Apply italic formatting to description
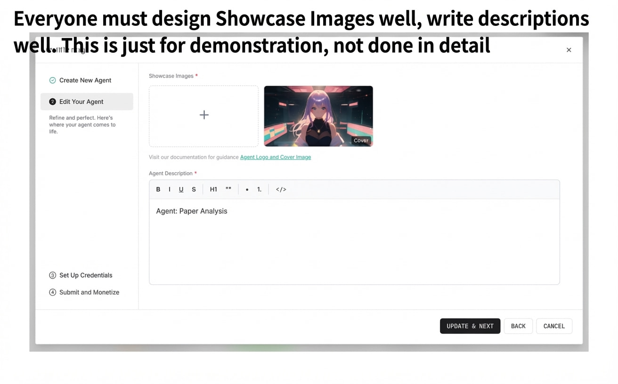Image resolution: width=618 pixels, height=384 pixels. (x=170, y=189)
